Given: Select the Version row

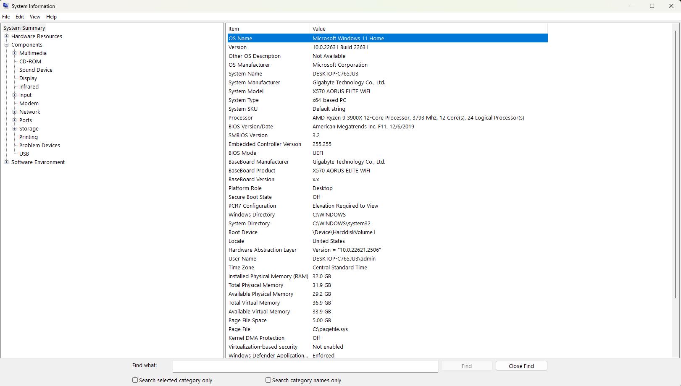Looking at the screenshot, I should (x=387, y=47).
